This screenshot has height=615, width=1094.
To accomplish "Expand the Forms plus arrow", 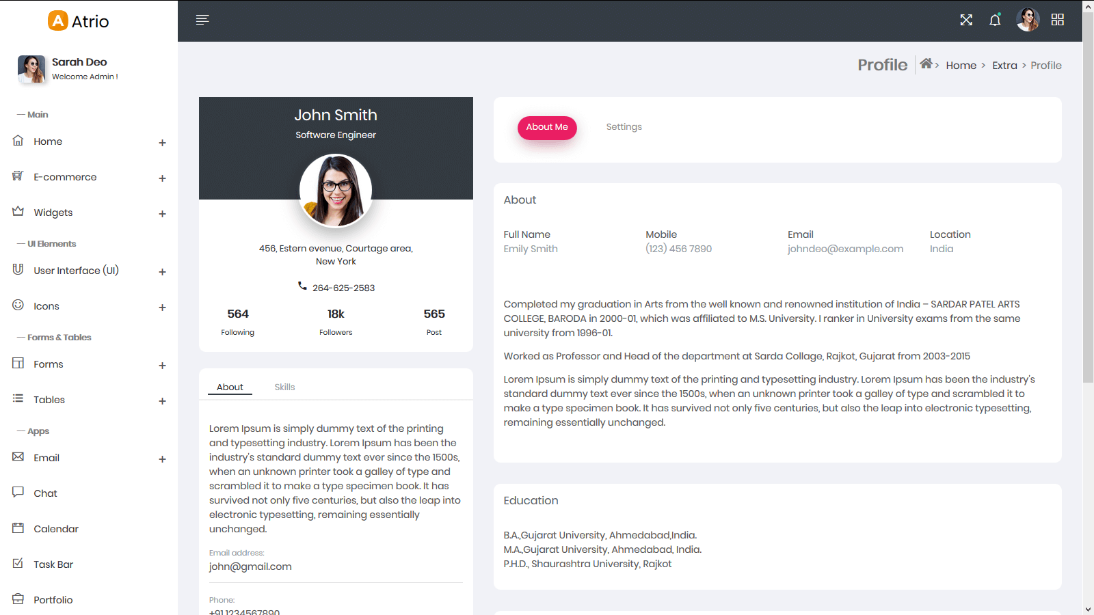I will [x=162, y=366].
